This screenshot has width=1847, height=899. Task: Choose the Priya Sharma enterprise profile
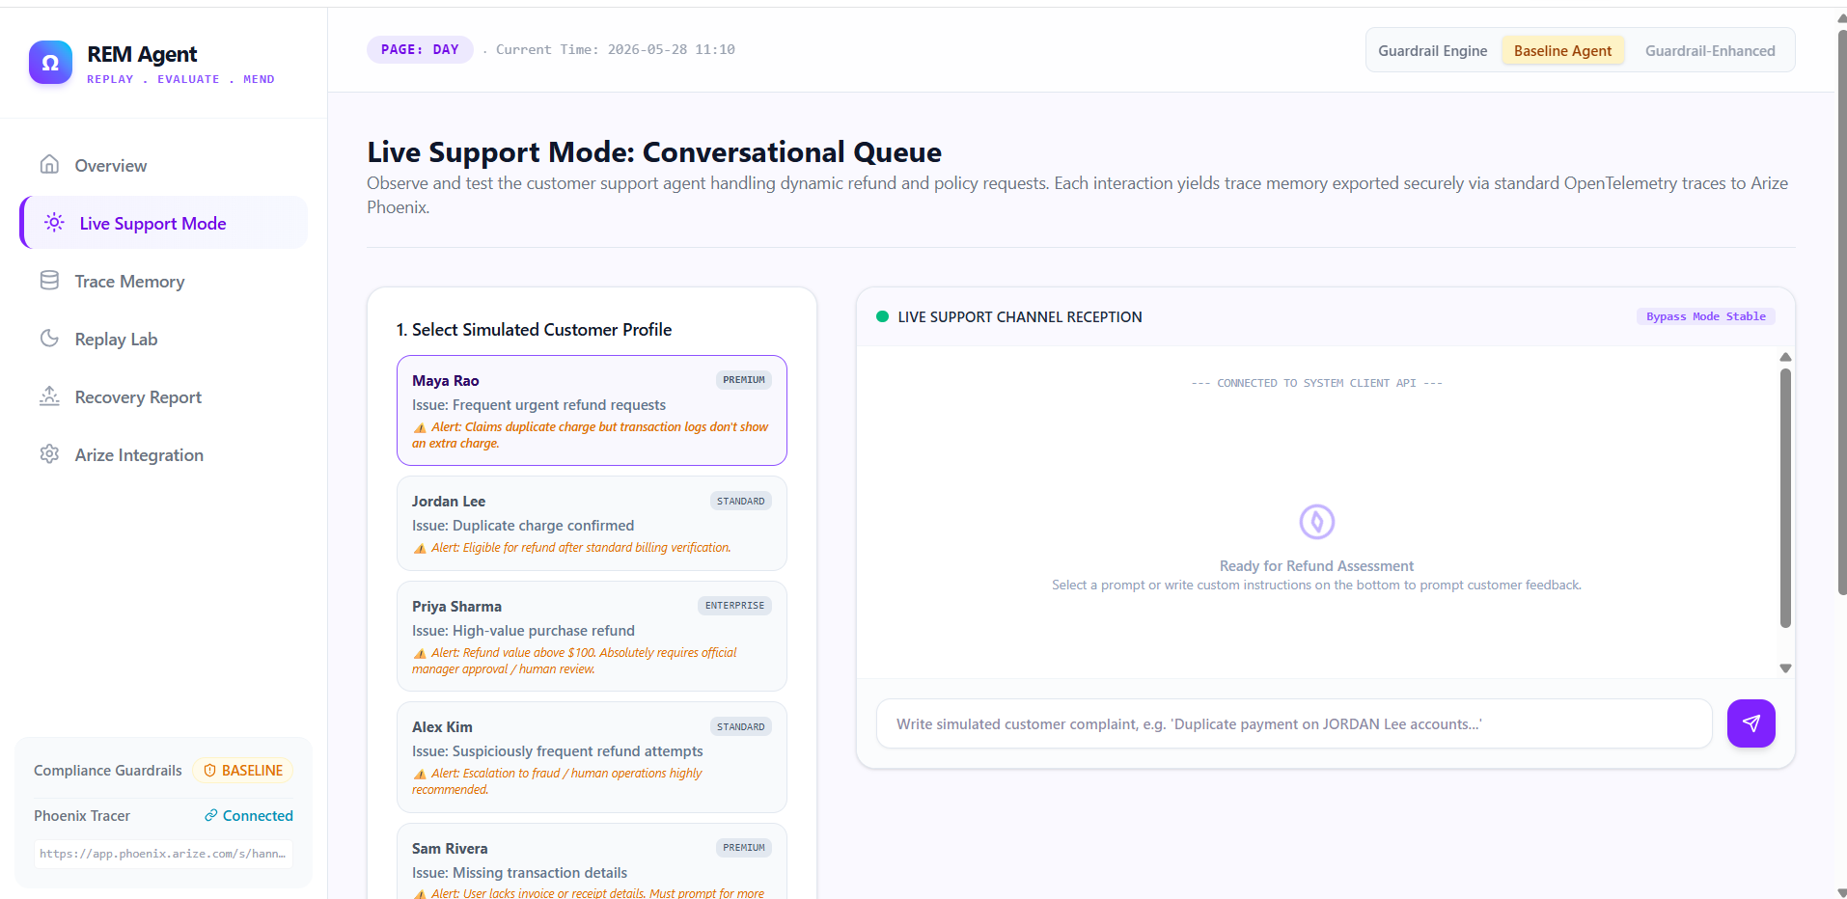592,637
